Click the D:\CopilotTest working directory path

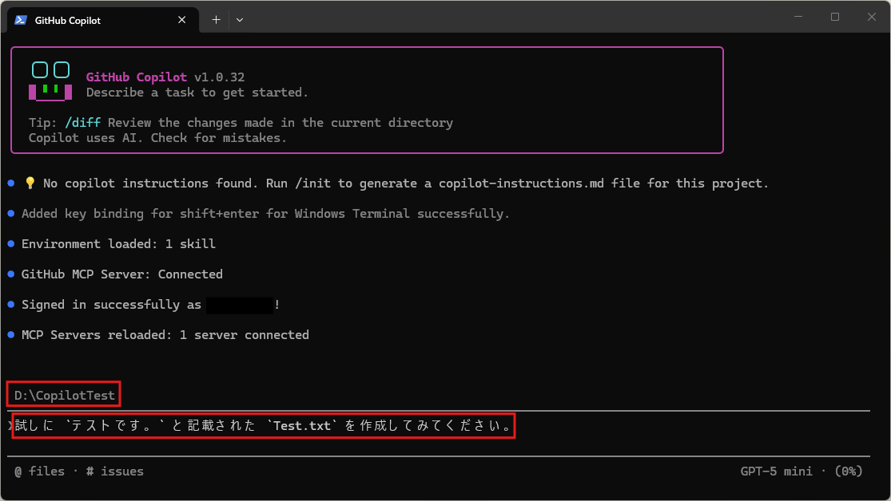pos(65,395)
